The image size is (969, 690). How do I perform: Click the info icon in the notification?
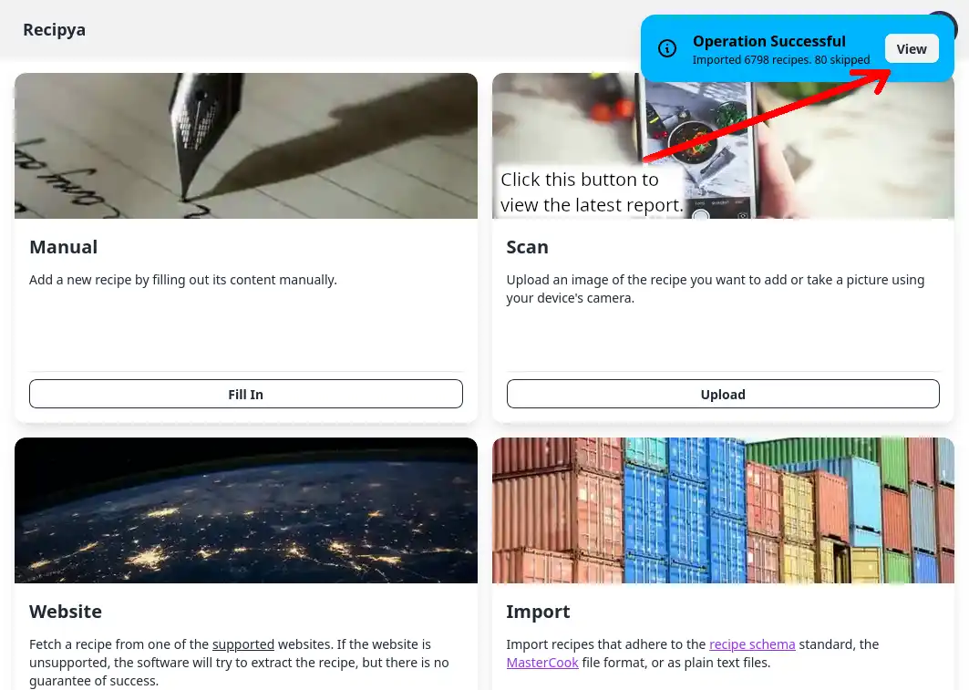tap(666, 48)
